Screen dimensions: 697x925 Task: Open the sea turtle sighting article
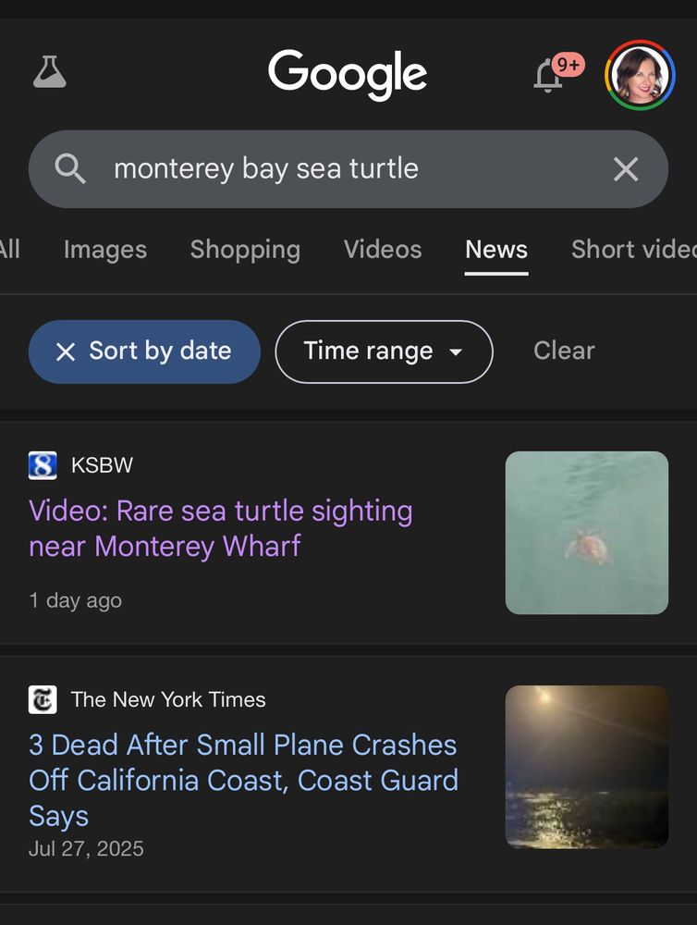click(220, 528)
